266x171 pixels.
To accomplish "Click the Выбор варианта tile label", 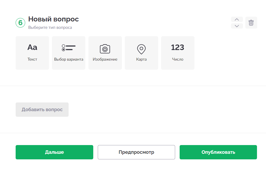I will 69,59.
